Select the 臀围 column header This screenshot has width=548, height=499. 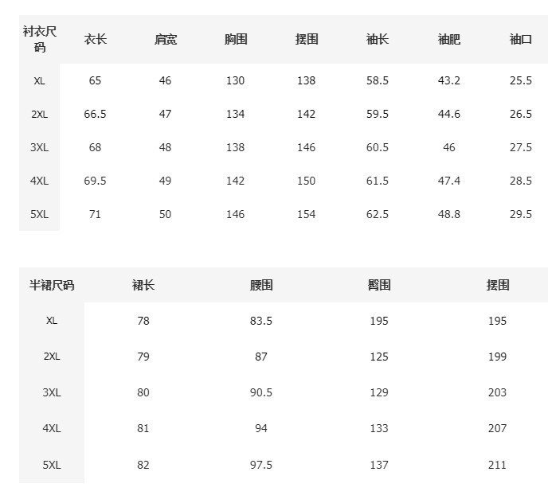pyautogui.click(x=379, y=285)
